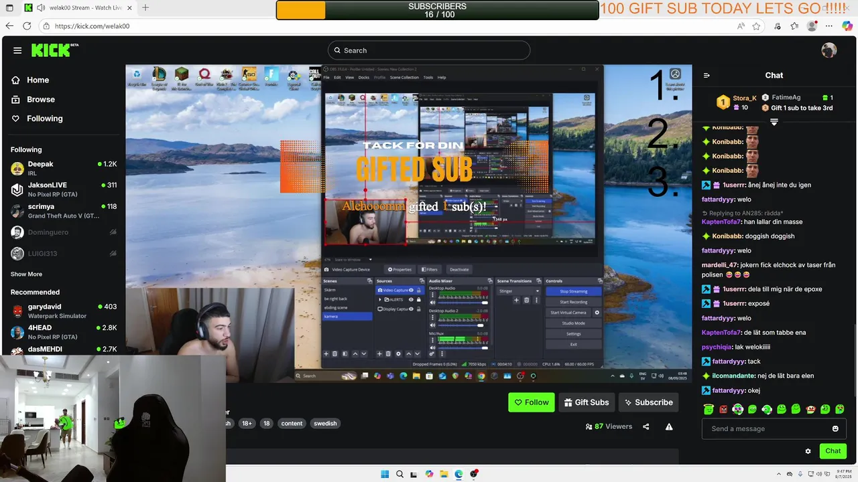Open the Docks menu in streamed OBS
The image size is (858, 482).
tap(364, 77)
